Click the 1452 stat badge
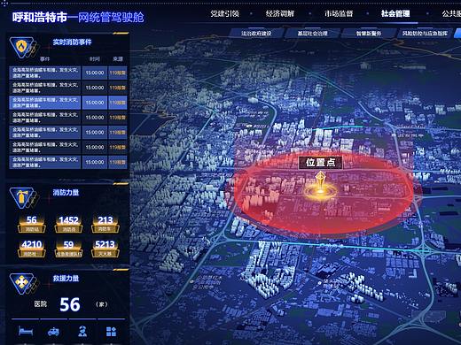Screen dimensions: 461x345 pyautogui.click(x=68, y=224)
